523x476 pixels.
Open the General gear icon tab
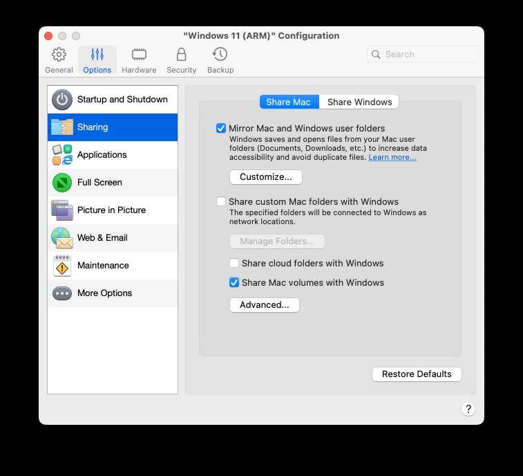[59, 55]
